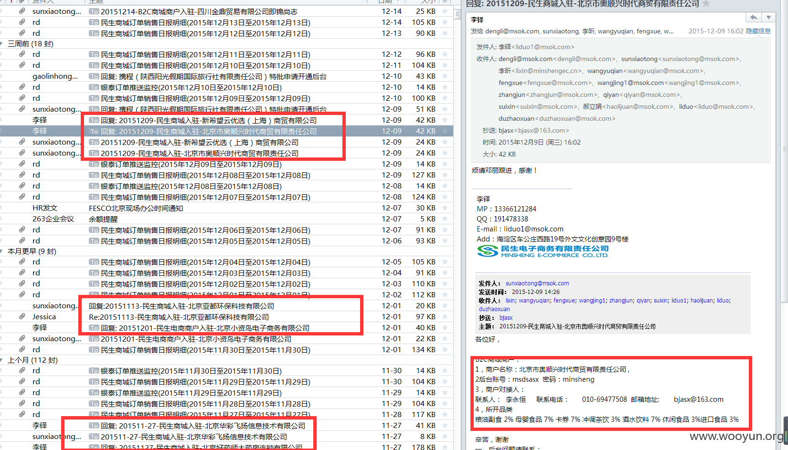The width and height of the screenshot is (788, 450).
Task: Click attachment icon on 12月11日 sales report row
Action: [22, 54]
